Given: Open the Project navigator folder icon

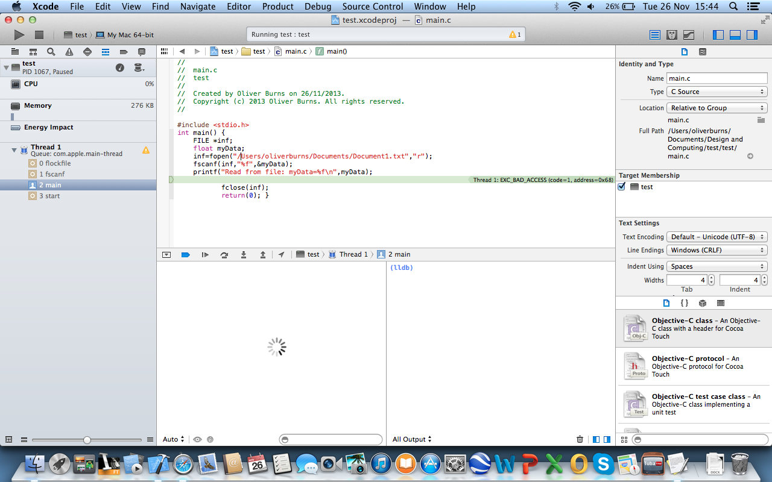Looking at the screenshot, I should [x=15, y=52].
